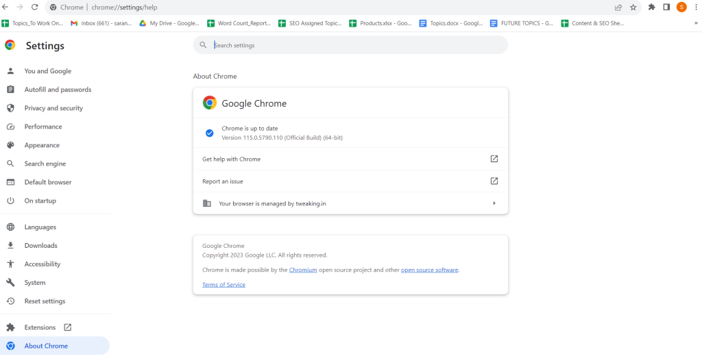Click the Settings Chrome logo in the header
This screenshot has width=702, height=356.
(x=10, y=45)
